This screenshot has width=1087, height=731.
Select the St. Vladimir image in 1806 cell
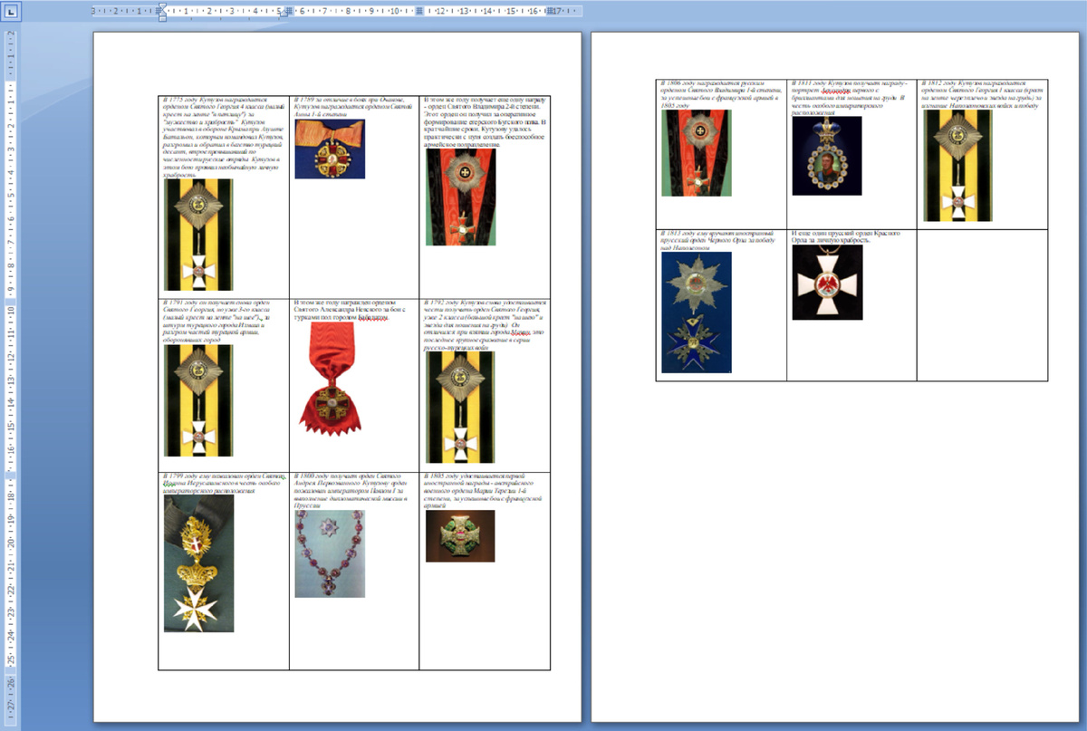tap(696, 153)
